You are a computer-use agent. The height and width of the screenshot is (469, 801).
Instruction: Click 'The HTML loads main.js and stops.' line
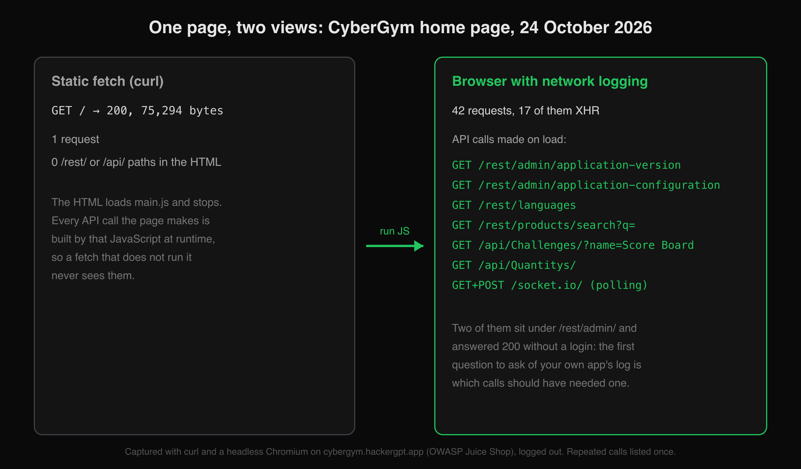click(x=136, y=202)
